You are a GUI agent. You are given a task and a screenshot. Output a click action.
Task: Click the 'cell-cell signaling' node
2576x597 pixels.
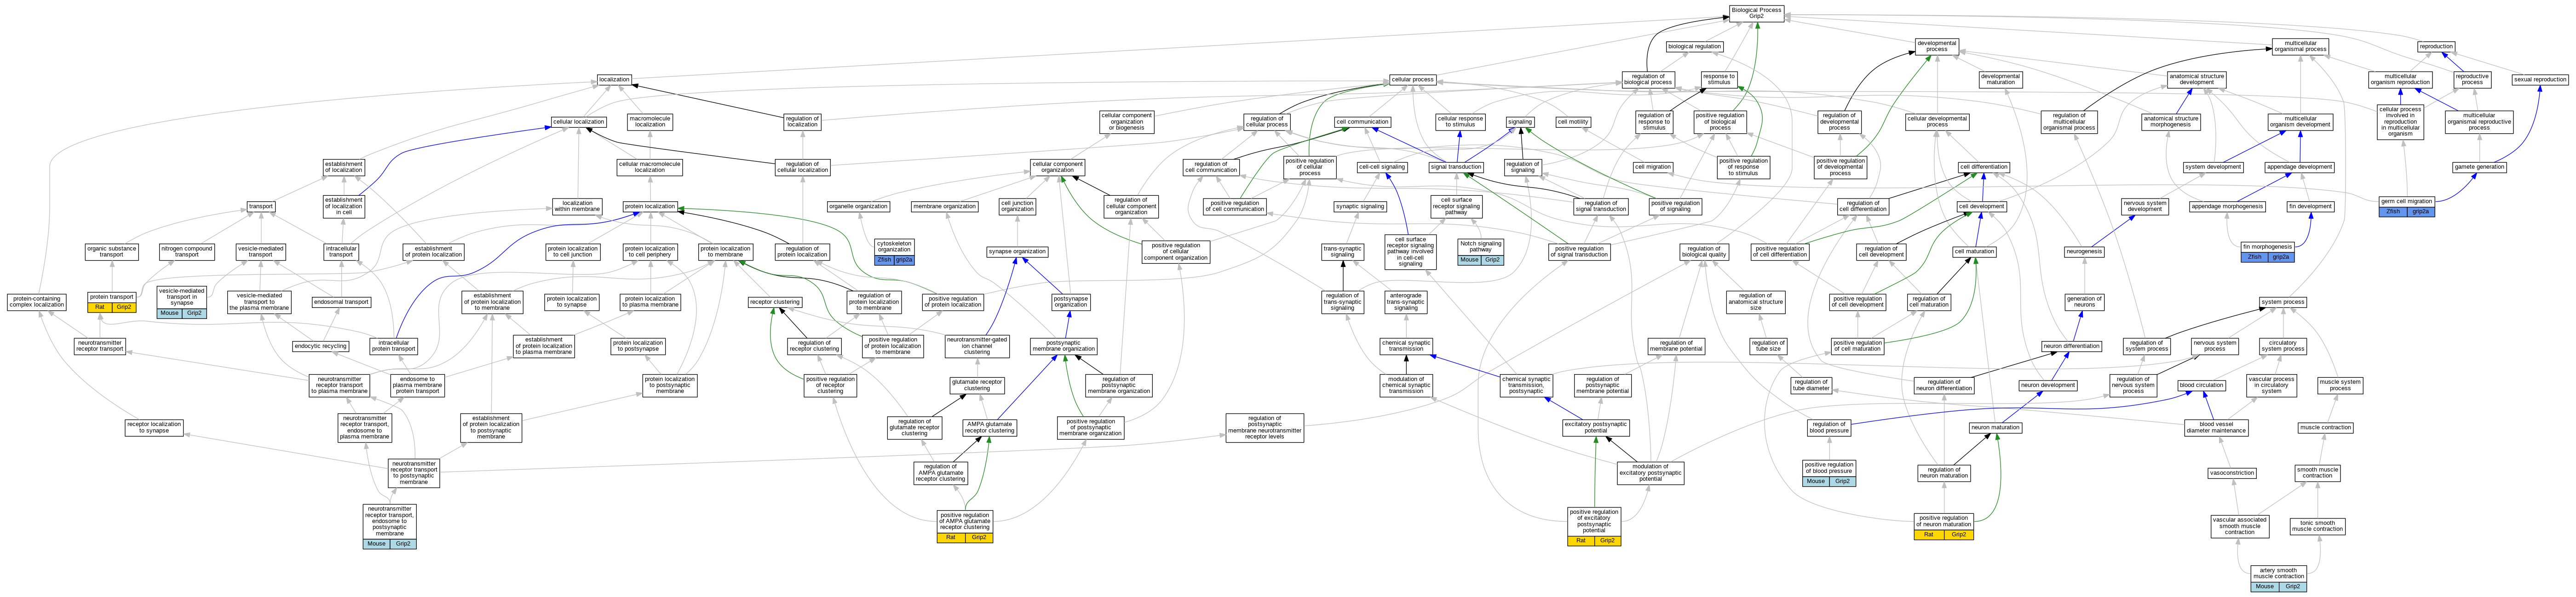click(x=1382, y=167)
